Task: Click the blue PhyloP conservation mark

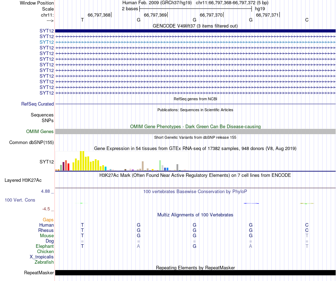Action: (251, 203)
